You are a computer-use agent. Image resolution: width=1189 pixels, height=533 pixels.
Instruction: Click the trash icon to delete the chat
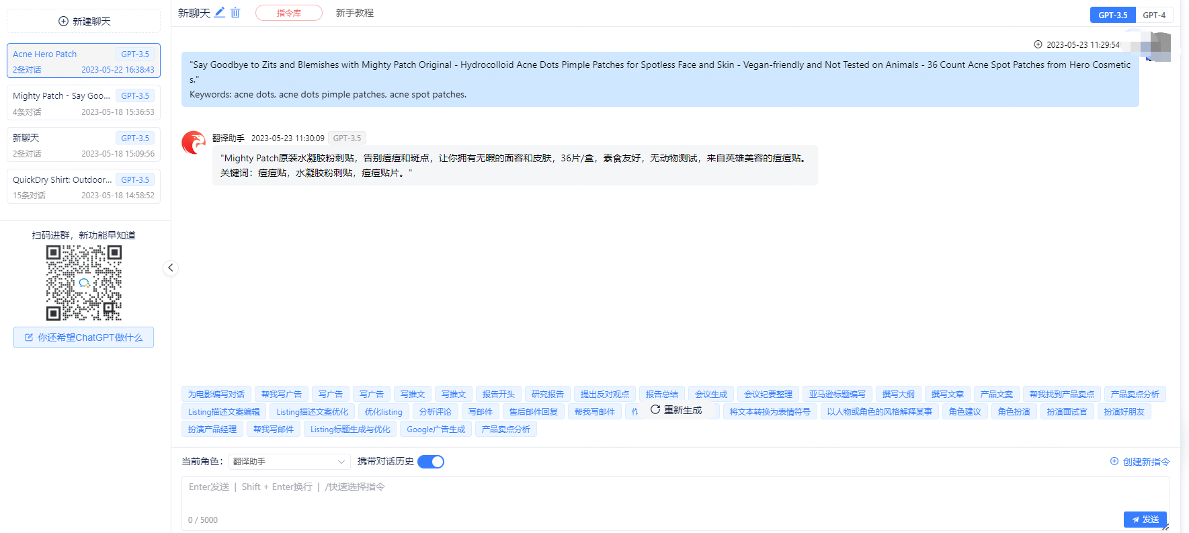click(x=235, y=12)
